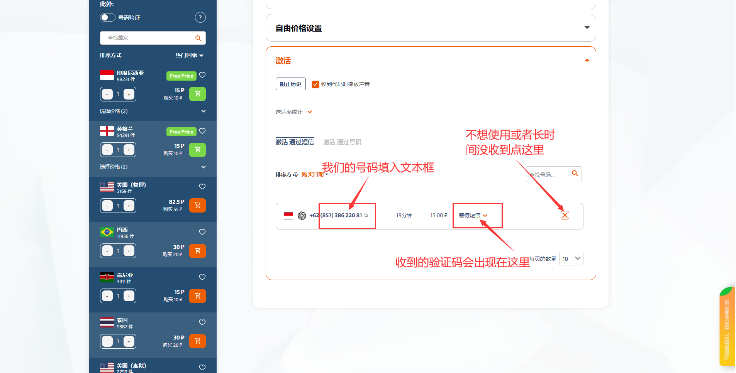Copy the phone number with copy icon
The image size is (736, 373).
[x=366, y=215]
